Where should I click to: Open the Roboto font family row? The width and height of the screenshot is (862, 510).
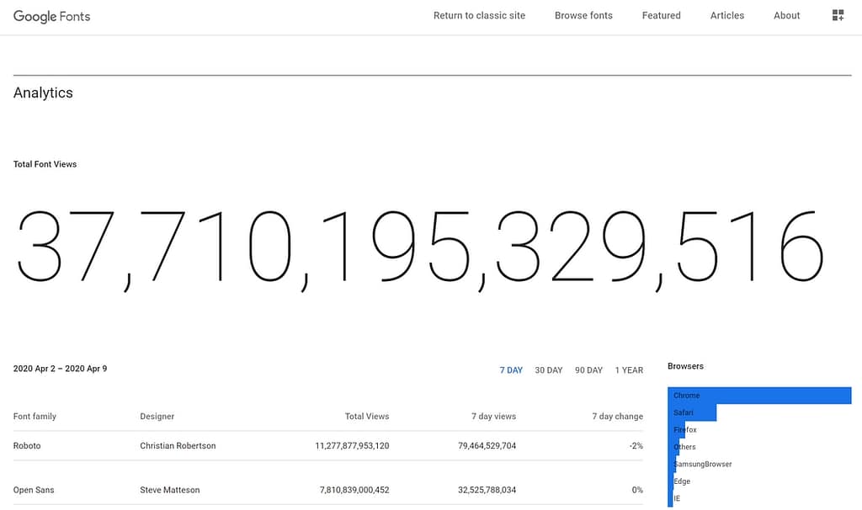coord(328,446)
